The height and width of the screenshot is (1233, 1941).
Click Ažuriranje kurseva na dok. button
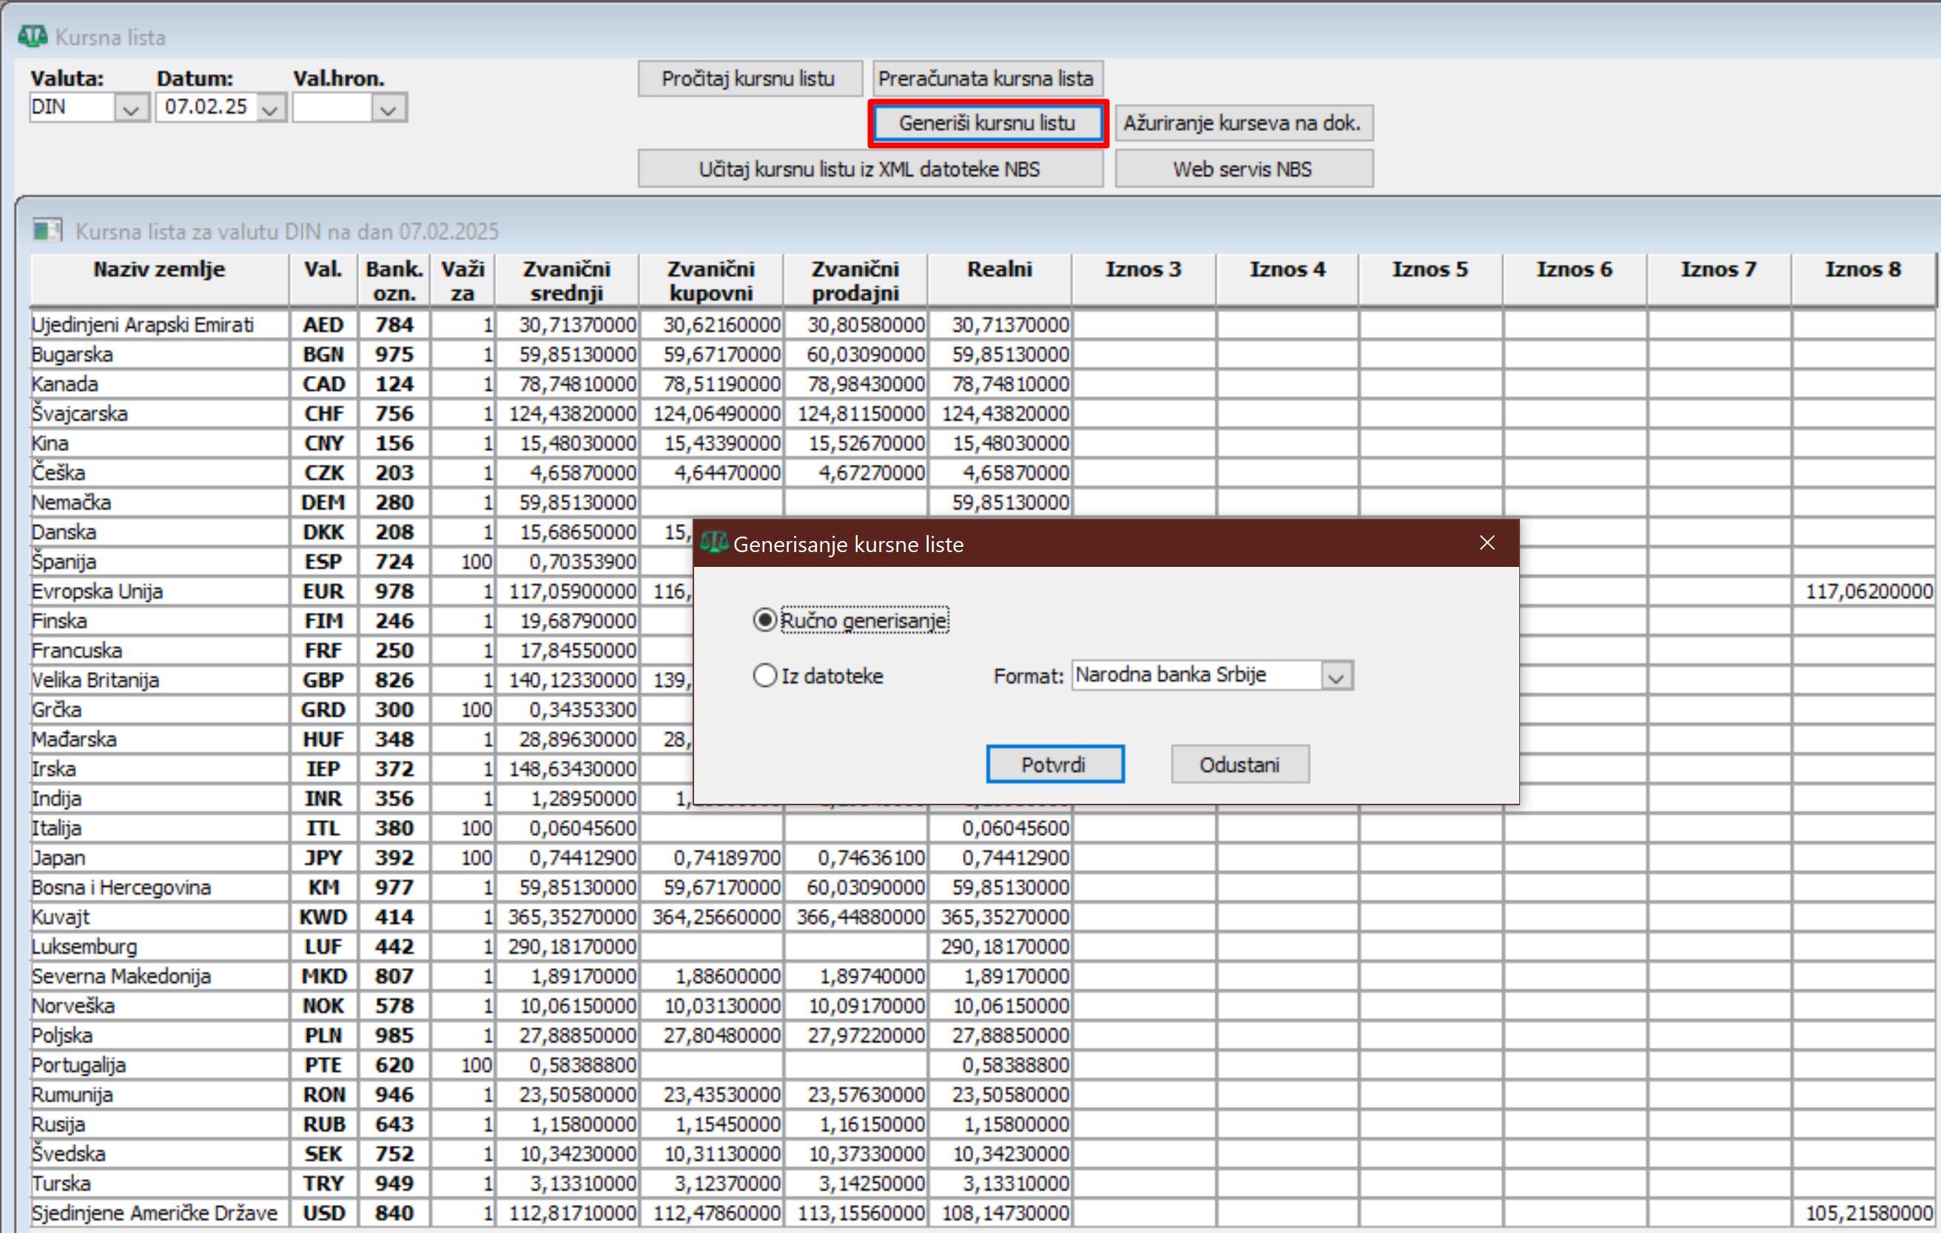[1242, 124]
